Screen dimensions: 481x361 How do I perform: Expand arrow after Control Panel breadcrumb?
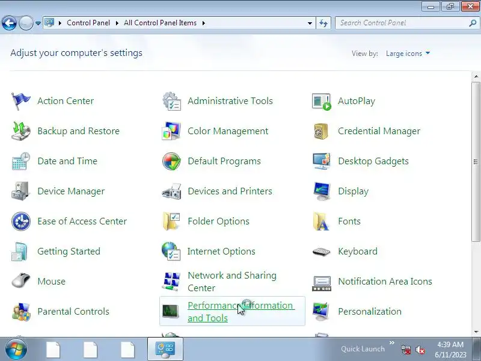click(x=117, y=23)
